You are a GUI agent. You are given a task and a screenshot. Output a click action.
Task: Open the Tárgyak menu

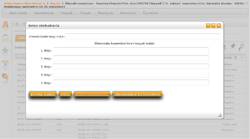click(x=67, y=13)
